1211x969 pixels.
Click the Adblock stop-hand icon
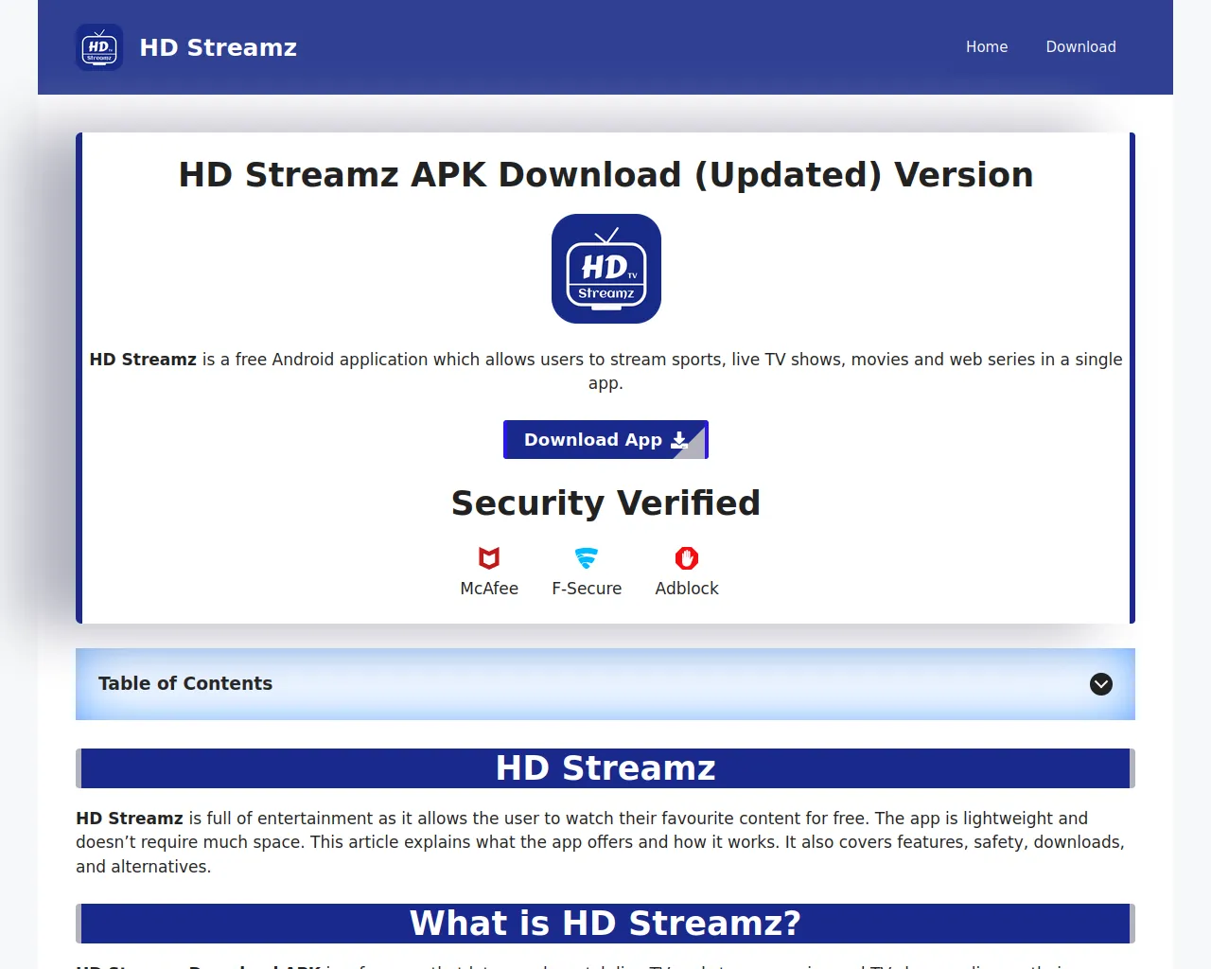click(x=687, y=558)
